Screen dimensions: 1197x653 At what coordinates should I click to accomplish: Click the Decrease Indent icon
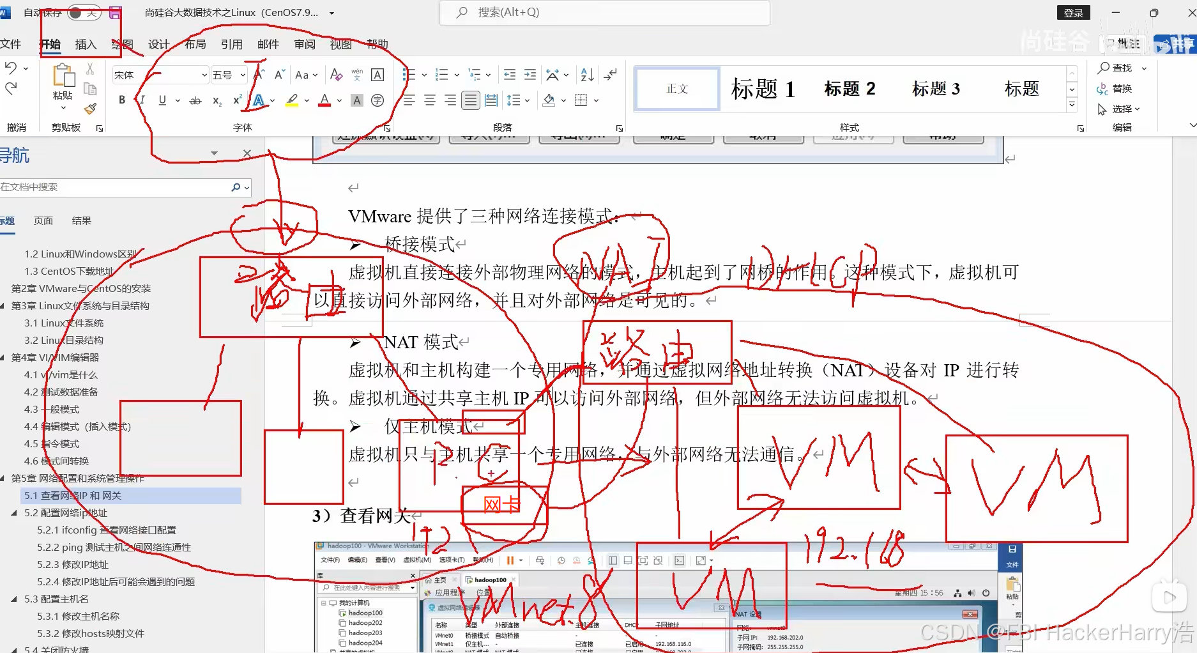coord(509,75)
